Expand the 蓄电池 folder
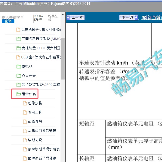The image size is (162, 162). pyautogui.click(x=27, y=66)
